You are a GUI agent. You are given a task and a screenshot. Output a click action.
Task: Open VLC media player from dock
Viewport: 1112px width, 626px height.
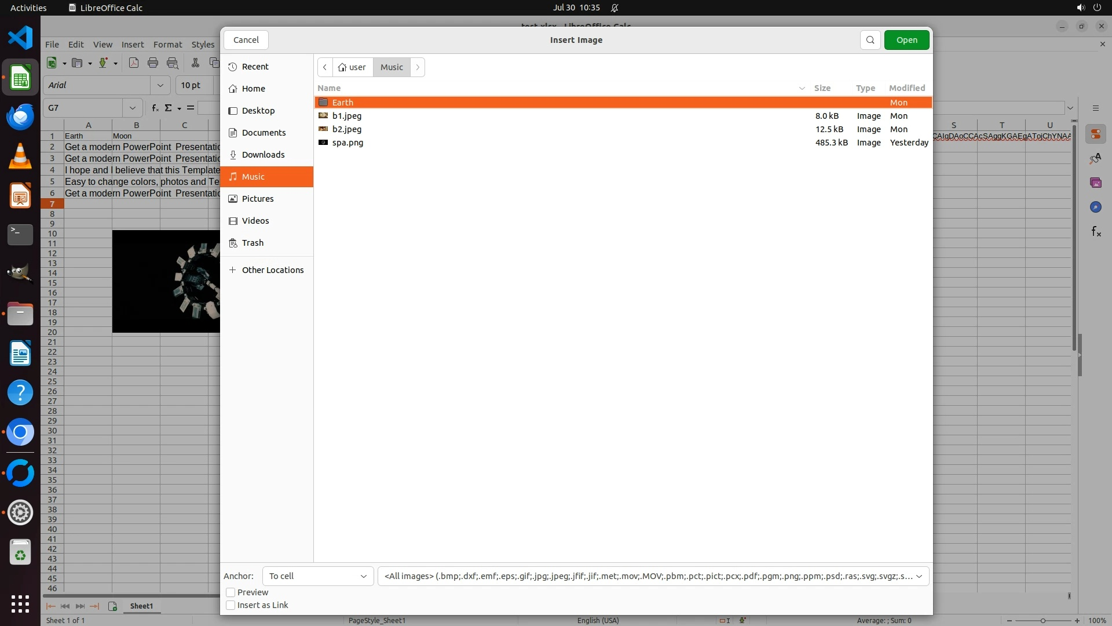pyautogui.click(x=20, y=156)
